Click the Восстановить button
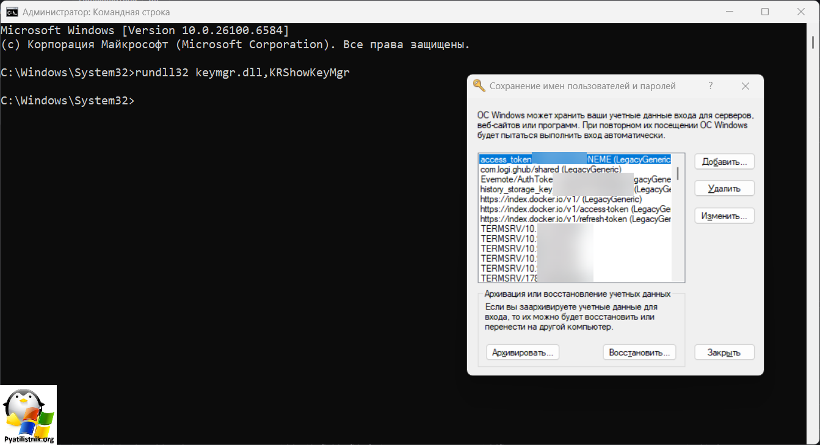820x445 pixels. click(x=639, y=352)
